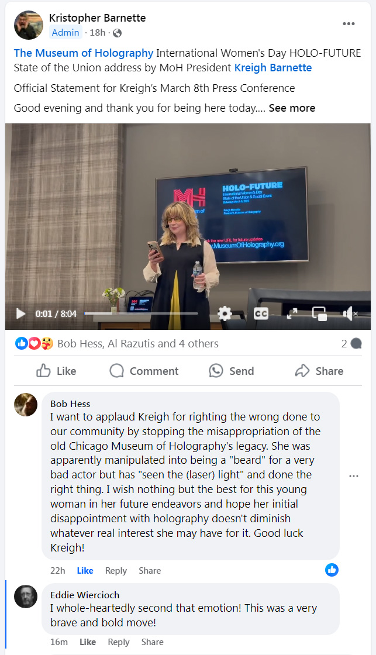
Task: Open Kreigh Barnette profile link
Action: [273, 68]
